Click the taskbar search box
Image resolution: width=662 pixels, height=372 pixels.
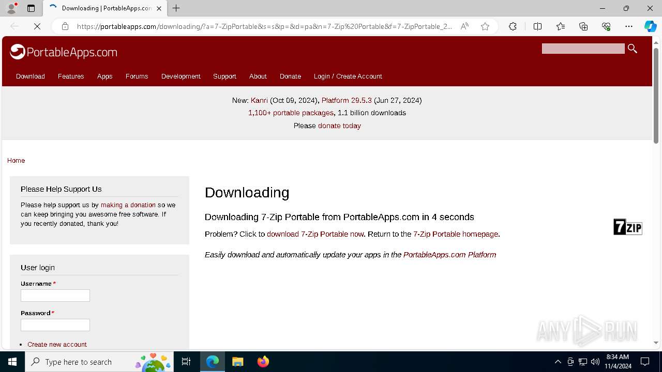point(99,362)
